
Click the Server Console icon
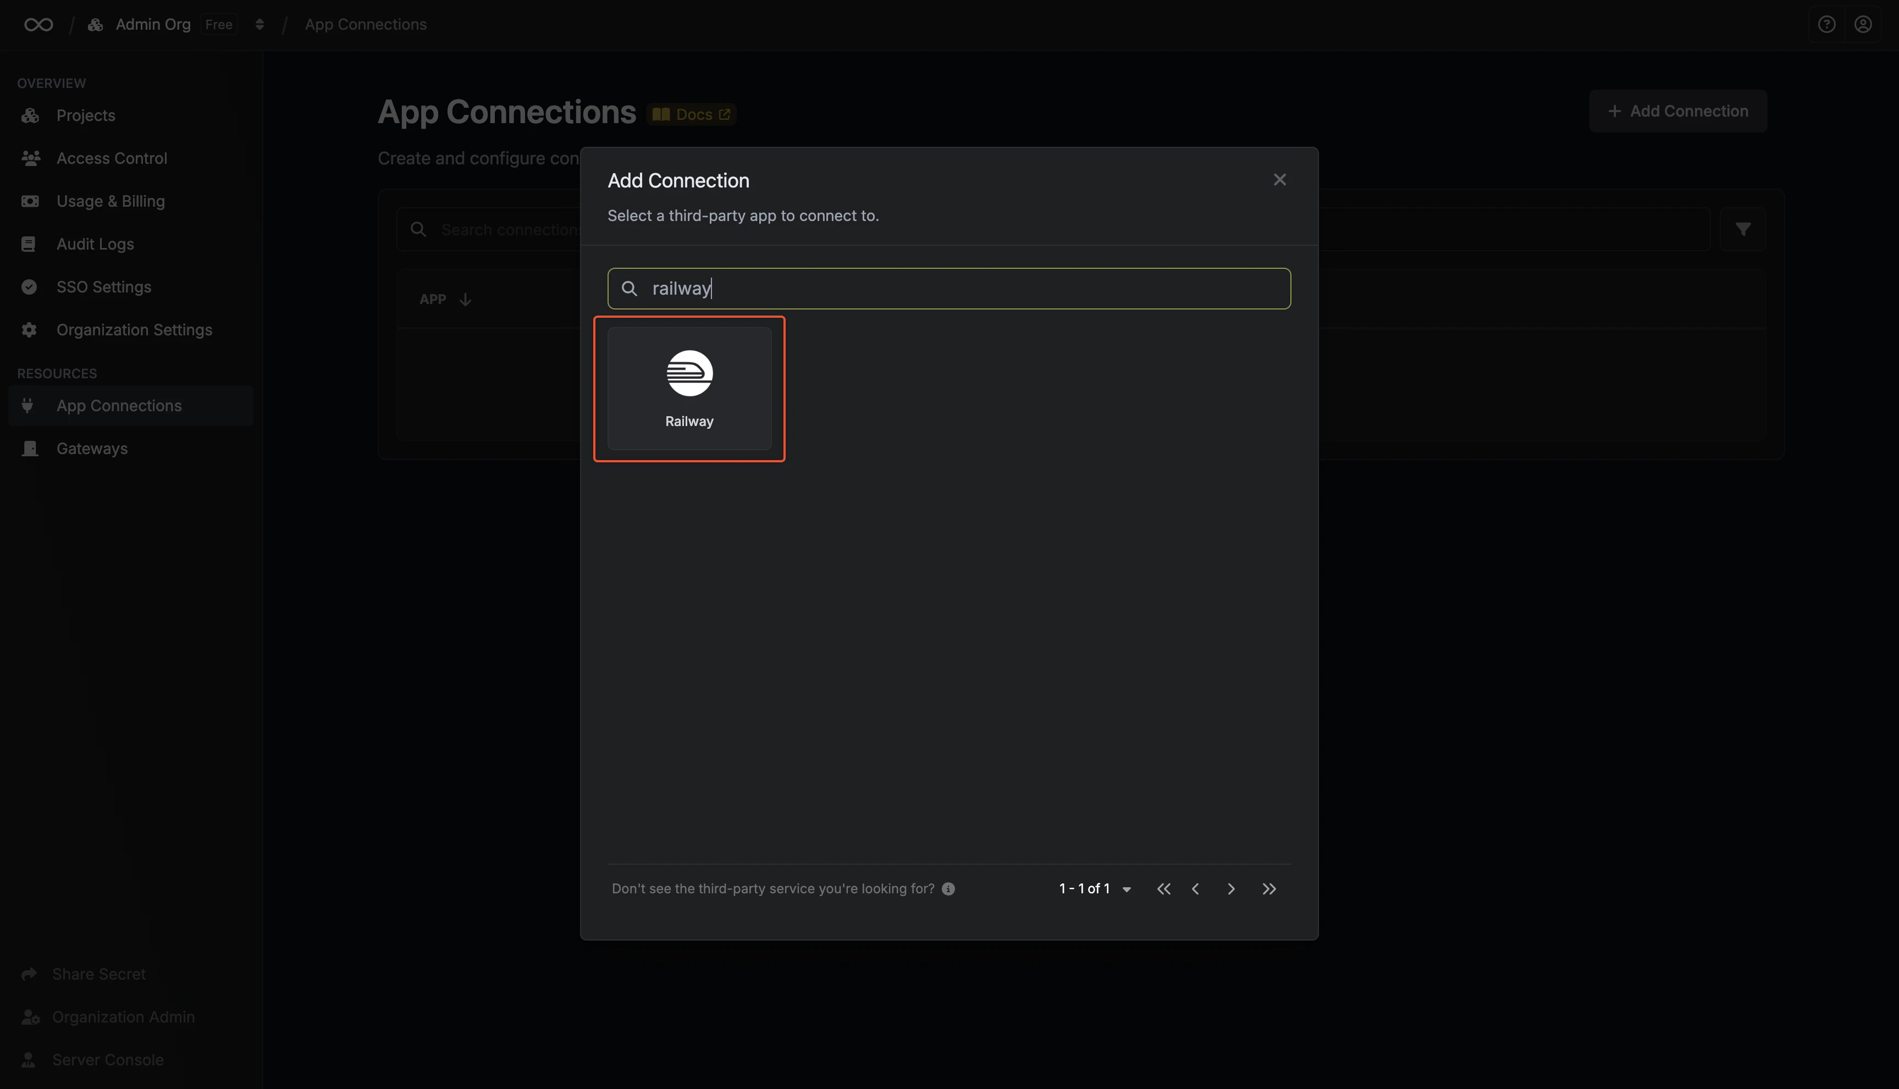click(29, 1059)
